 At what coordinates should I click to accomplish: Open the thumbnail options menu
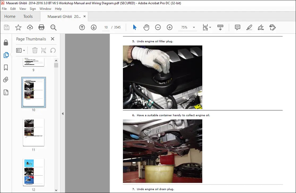[x=20, y=50]
